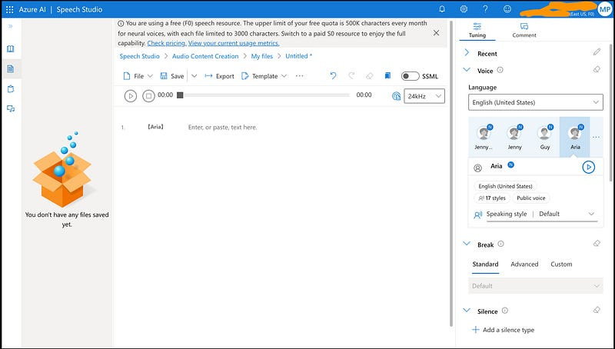Clear the Break section with eraser icon
Screen dimensions: 615x349
[597, 243]
